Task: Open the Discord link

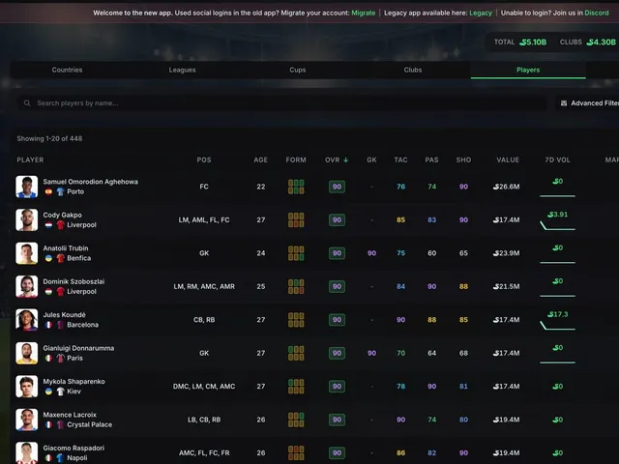Action: (x=597, y=13)
